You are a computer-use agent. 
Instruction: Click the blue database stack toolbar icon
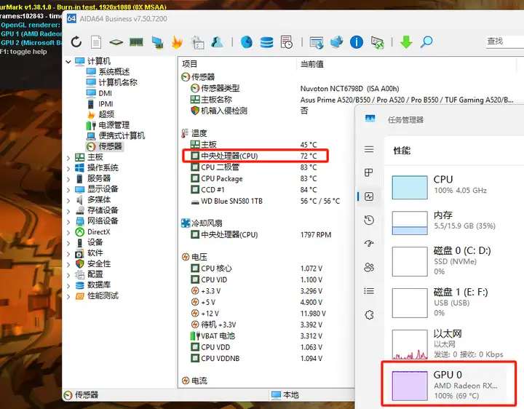point(266,42)
